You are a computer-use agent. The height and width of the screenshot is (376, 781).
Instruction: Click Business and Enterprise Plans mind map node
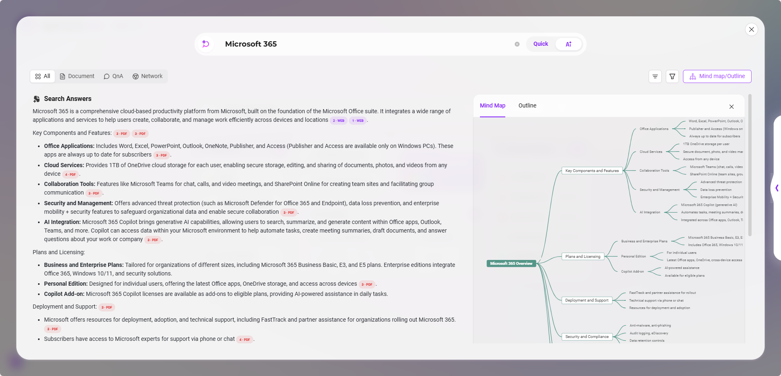644,241
